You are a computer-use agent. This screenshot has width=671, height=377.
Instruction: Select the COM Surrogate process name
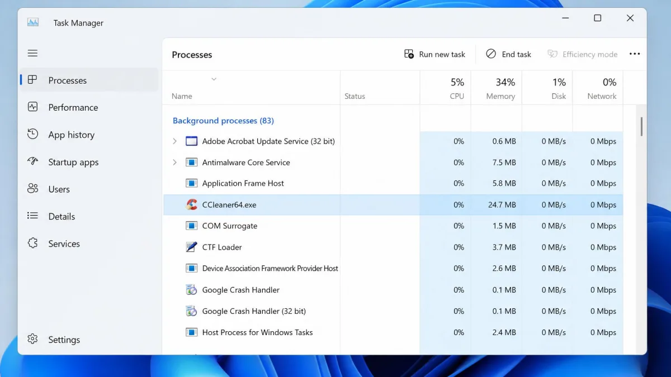click(230, 226)
